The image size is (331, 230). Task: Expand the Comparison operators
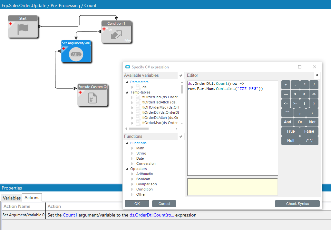pos(132,184)
